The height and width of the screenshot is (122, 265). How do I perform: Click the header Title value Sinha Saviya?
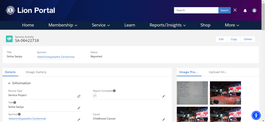(x=14, y=56)
